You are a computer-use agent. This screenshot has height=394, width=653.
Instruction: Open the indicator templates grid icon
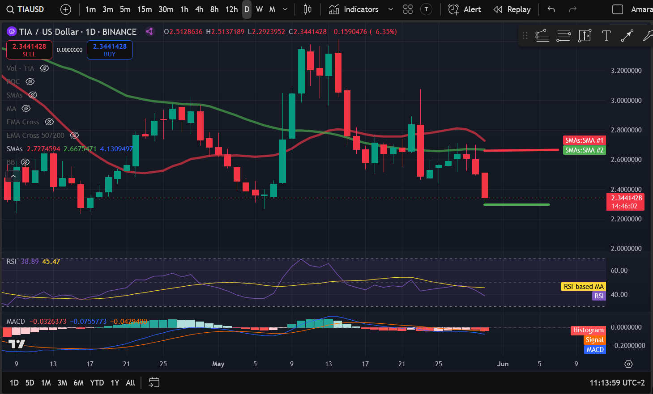coord(408,9)
